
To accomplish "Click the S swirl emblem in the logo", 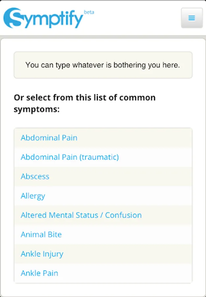I will [13, 18].
